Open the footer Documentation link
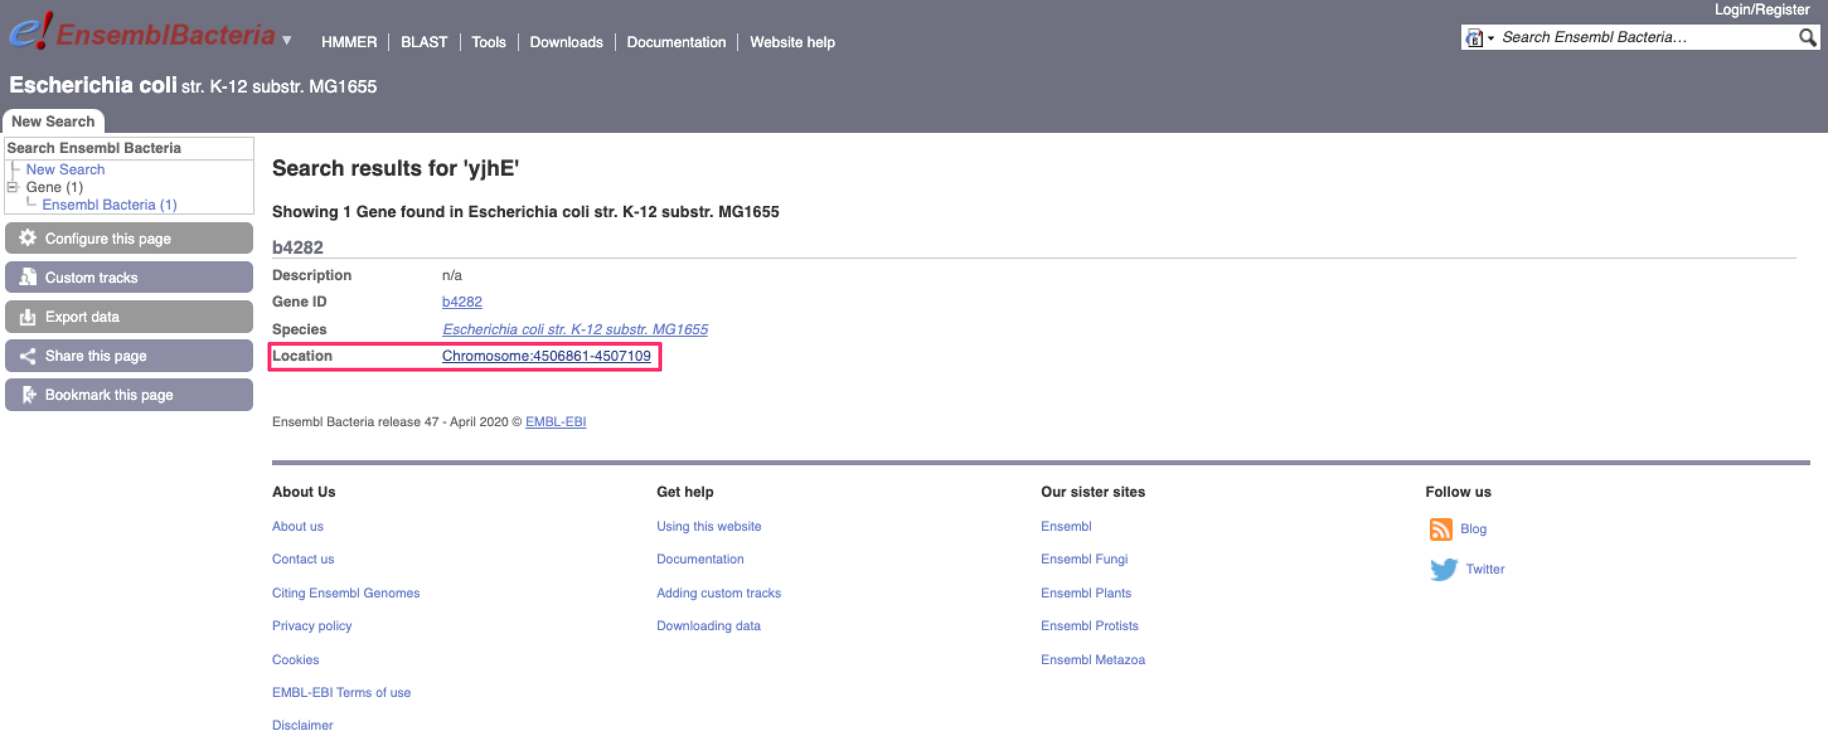 (700, 558)
